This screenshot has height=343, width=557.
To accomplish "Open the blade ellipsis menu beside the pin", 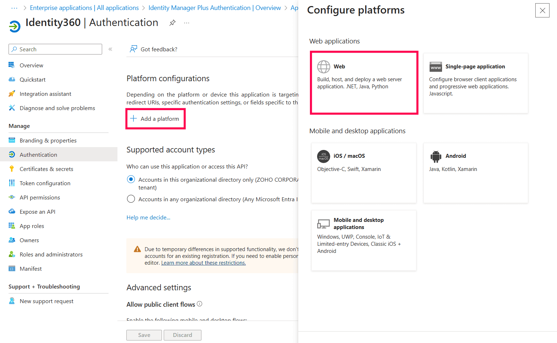I will point(186,22).
